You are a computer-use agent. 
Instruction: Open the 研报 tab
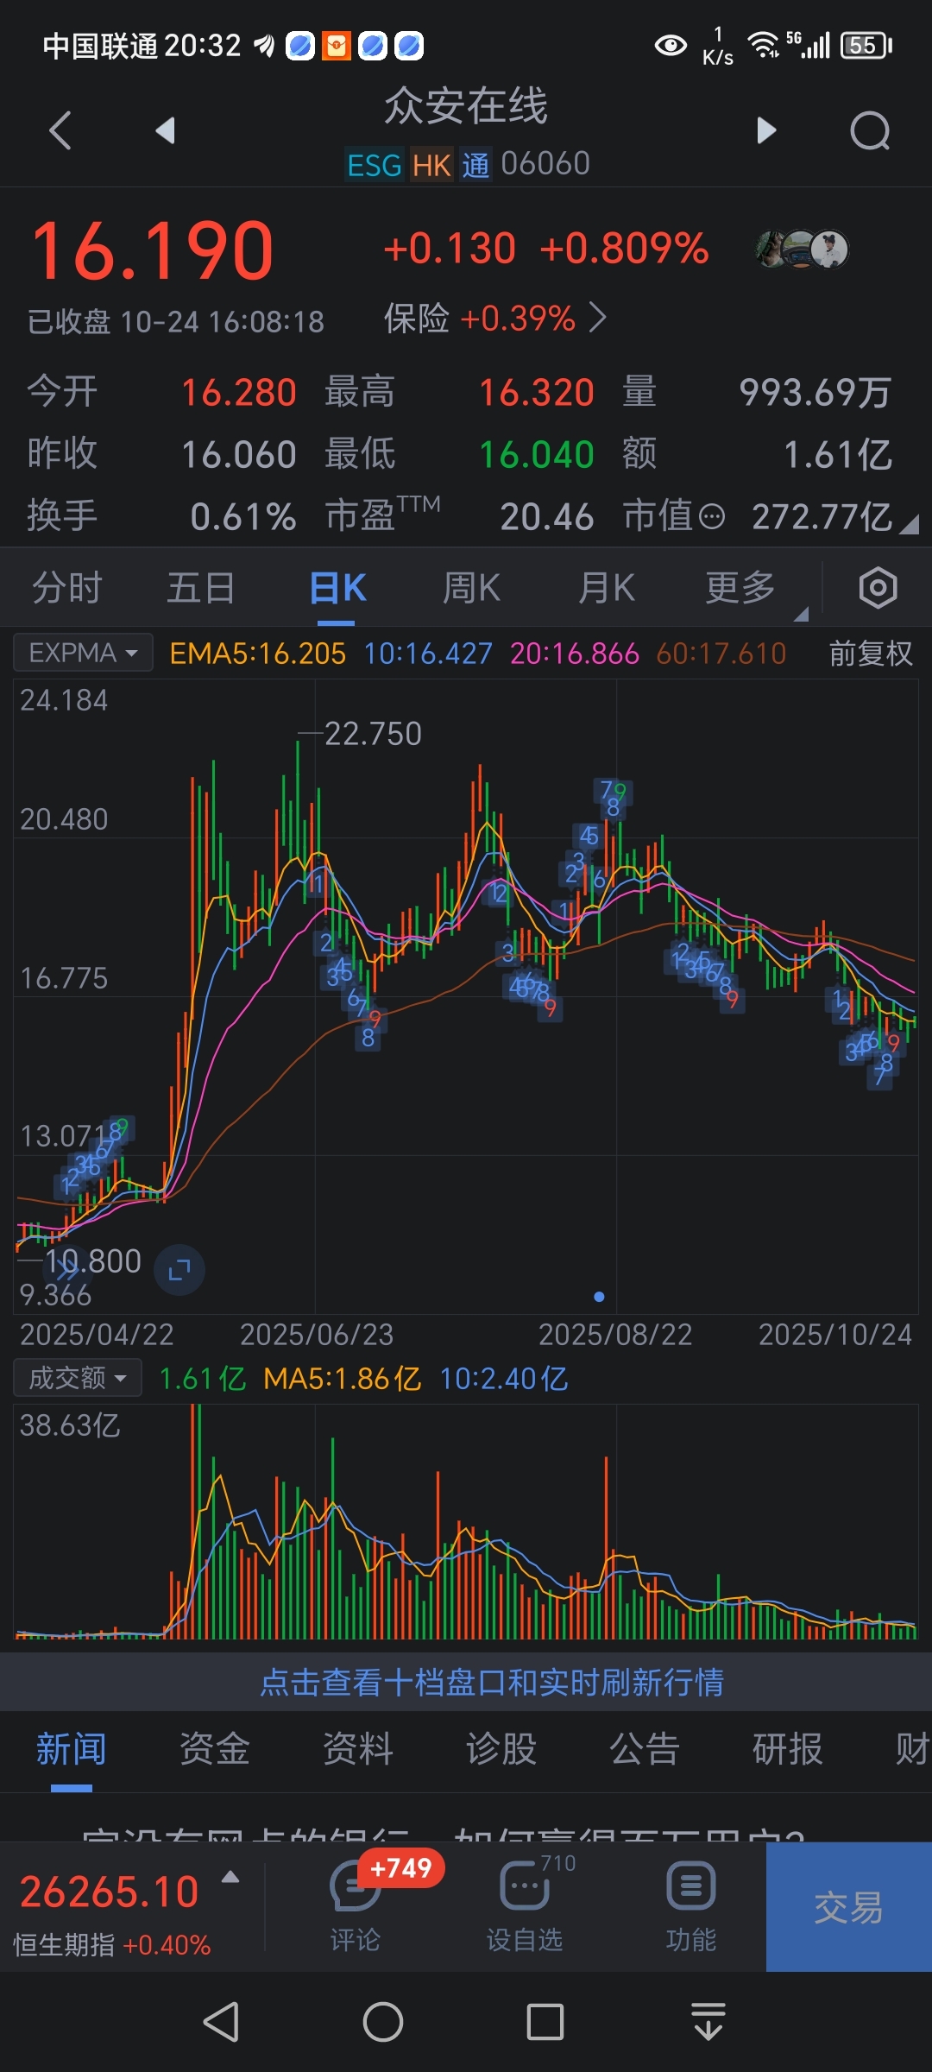point(788,1749)
